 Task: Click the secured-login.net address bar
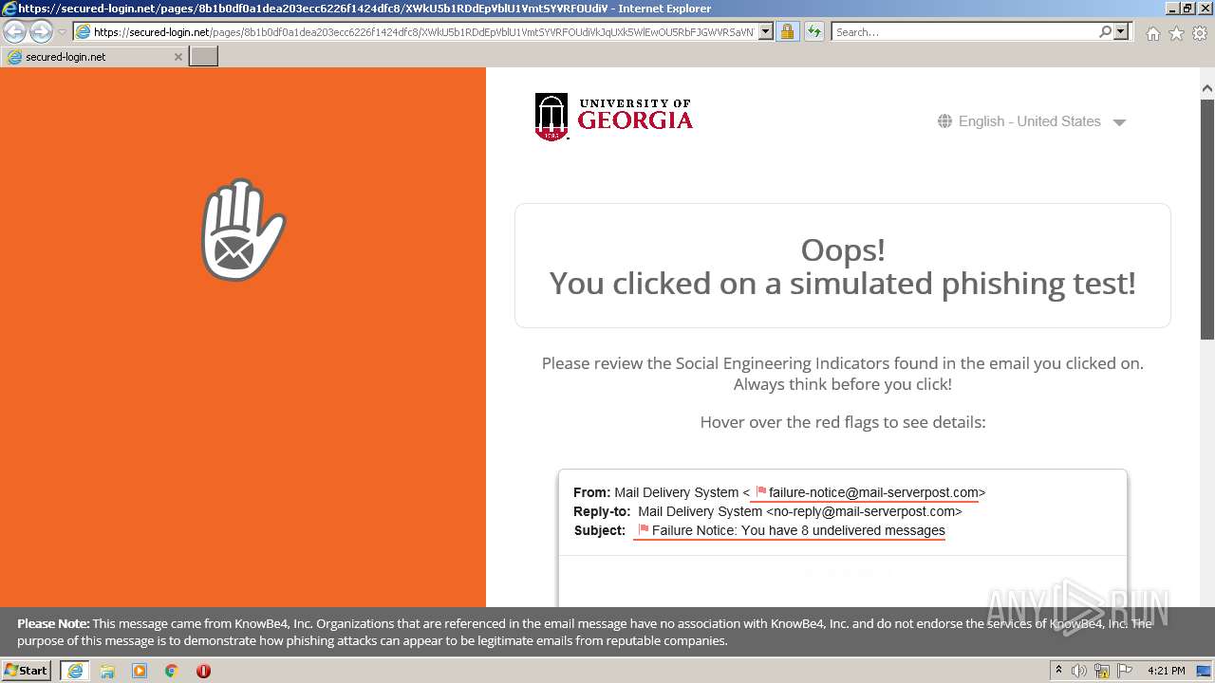tap(422, 32)
